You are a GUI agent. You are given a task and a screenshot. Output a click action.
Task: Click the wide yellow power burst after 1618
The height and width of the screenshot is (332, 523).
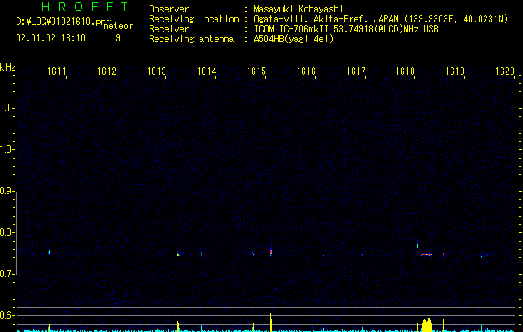pos(427,325)
